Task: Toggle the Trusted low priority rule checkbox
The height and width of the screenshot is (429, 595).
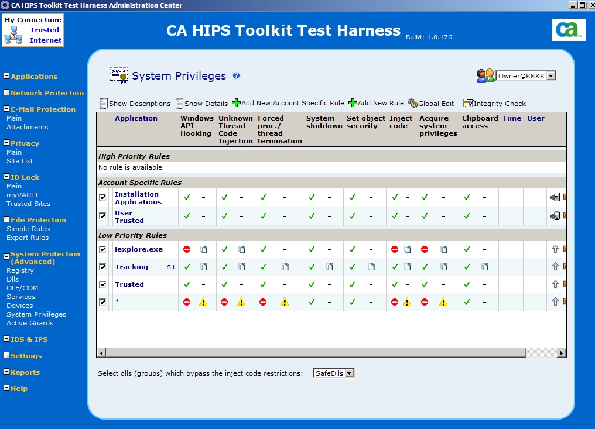Action: click(x=102, y=284)
